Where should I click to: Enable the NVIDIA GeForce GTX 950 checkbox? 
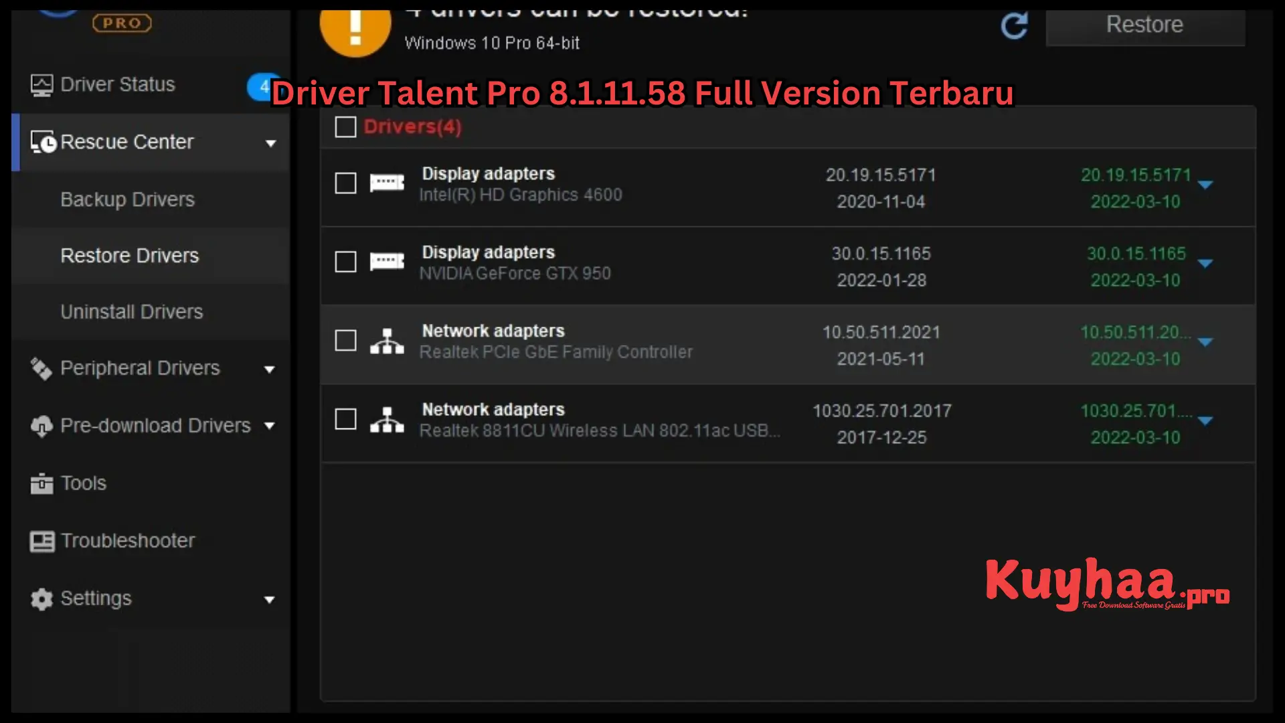346,262
